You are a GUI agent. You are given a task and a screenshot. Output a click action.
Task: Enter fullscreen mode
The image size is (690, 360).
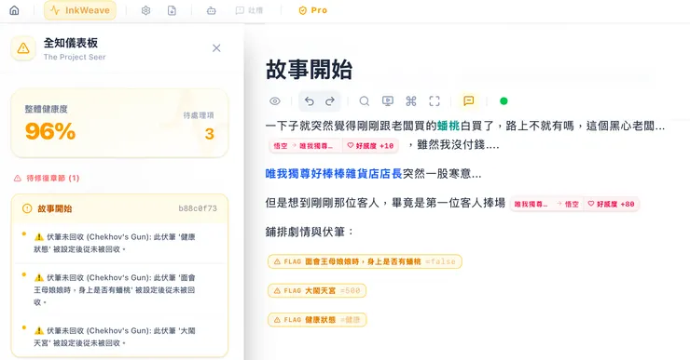(435, 101)
